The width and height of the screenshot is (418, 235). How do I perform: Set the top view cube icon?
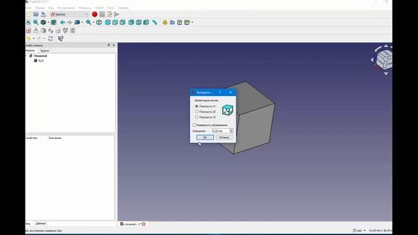115,22
